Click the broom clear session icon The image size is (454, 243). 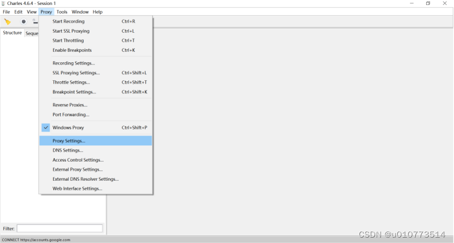[x=7, y=22]
